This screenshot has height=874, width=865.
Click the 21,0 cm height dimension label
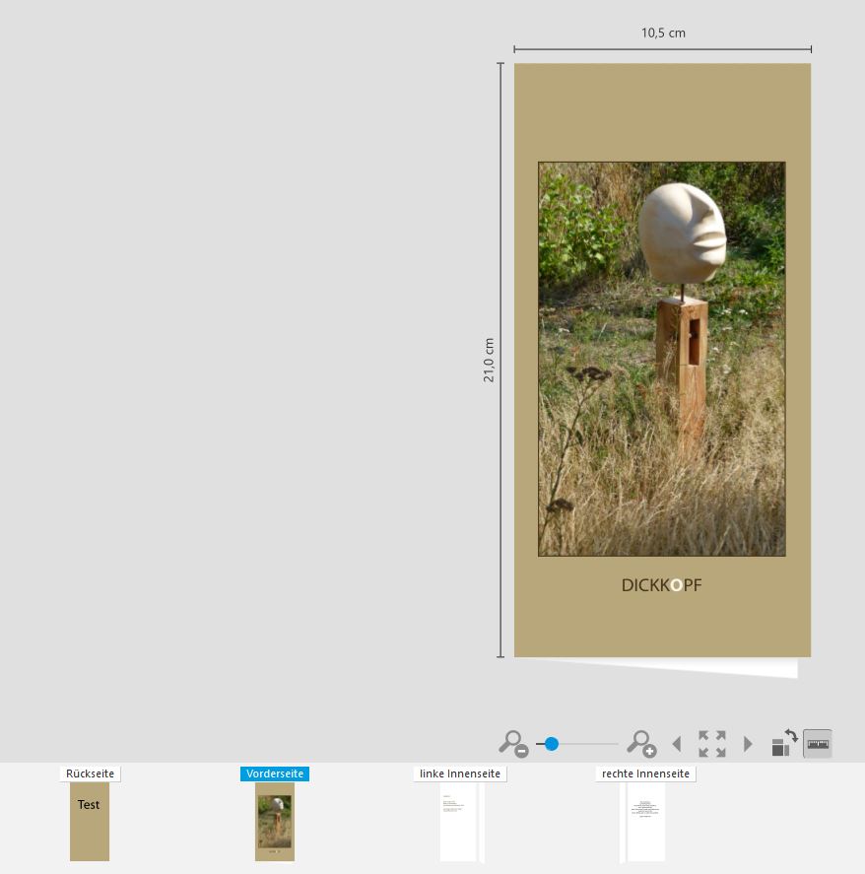(489, 360)
